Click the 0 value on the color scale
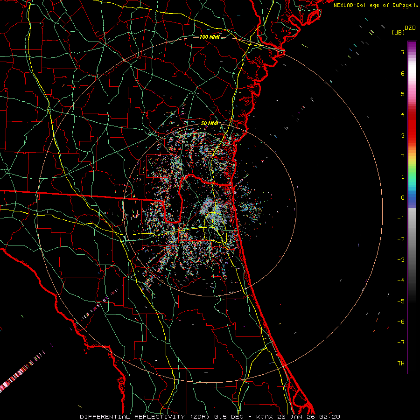Viewport: 420px width, 420px height. pos(403,198)
